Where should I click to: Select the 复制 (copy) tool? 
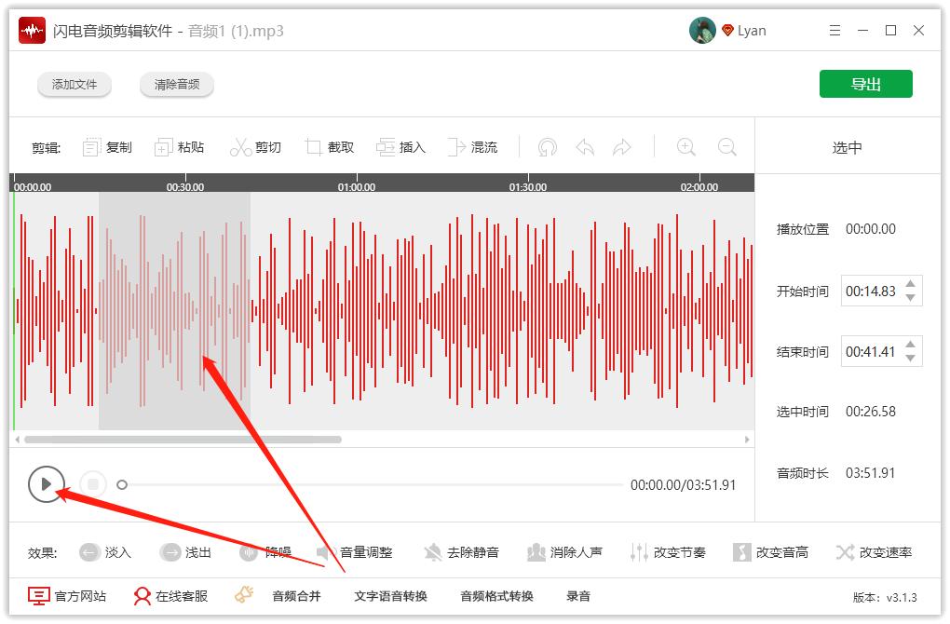[106, 146]
